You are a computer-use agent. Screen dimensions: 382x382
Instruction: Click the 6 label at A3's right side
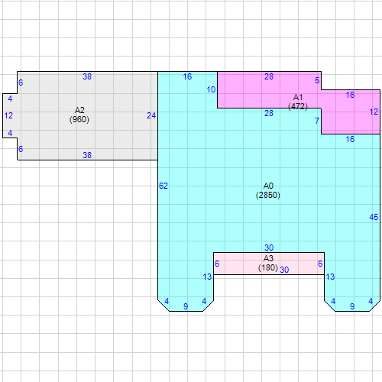pyautogui.click(x=320, y=264)
